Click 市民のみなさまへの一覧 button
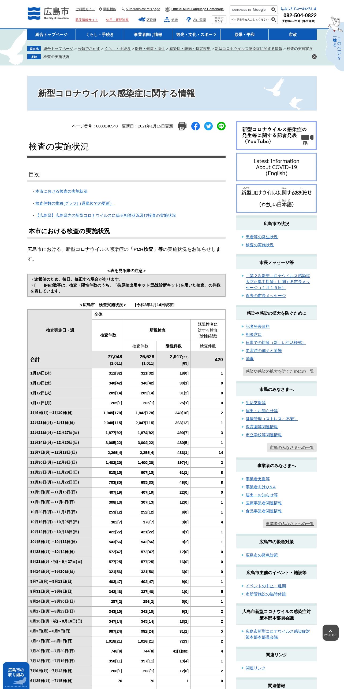The height and width of the screenshot is (689, 344). click(292, 448)
